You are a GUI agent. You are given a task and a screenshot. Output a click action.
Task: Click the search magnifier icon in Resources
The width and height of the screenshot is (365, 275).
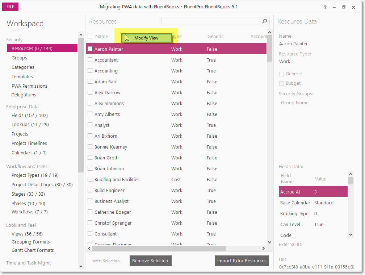point(264,21)
